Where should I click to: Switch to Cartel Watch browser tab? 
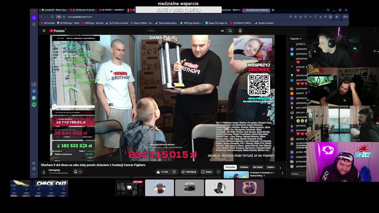coord(232,10)
